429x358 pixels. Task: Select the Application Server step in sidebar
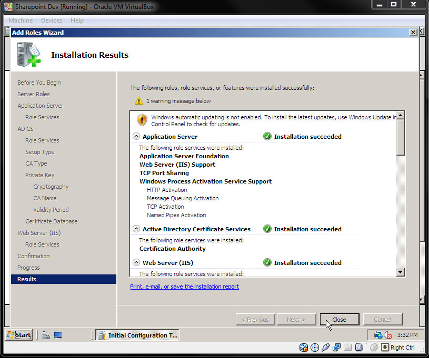click(x=41, y=106)
